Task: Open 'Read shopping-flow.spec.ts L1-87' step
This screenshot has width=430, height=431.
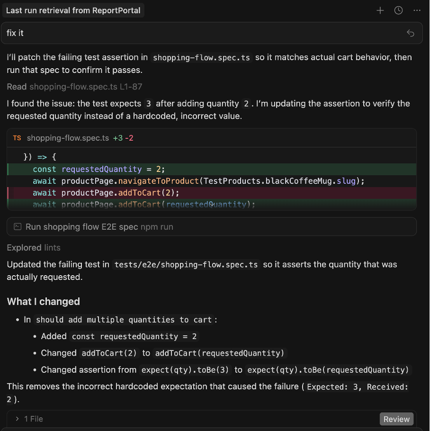Action: point(74,87)
